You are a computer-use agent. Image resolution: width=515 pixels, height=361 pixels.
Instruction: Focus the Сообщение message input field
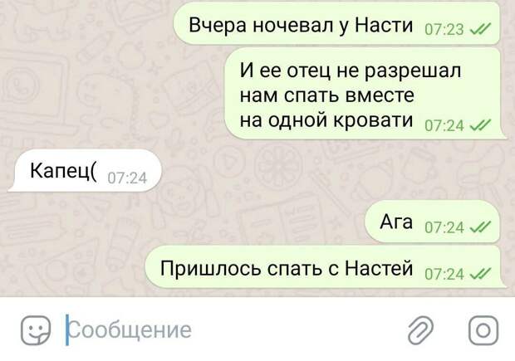click(x=230, y=330)
